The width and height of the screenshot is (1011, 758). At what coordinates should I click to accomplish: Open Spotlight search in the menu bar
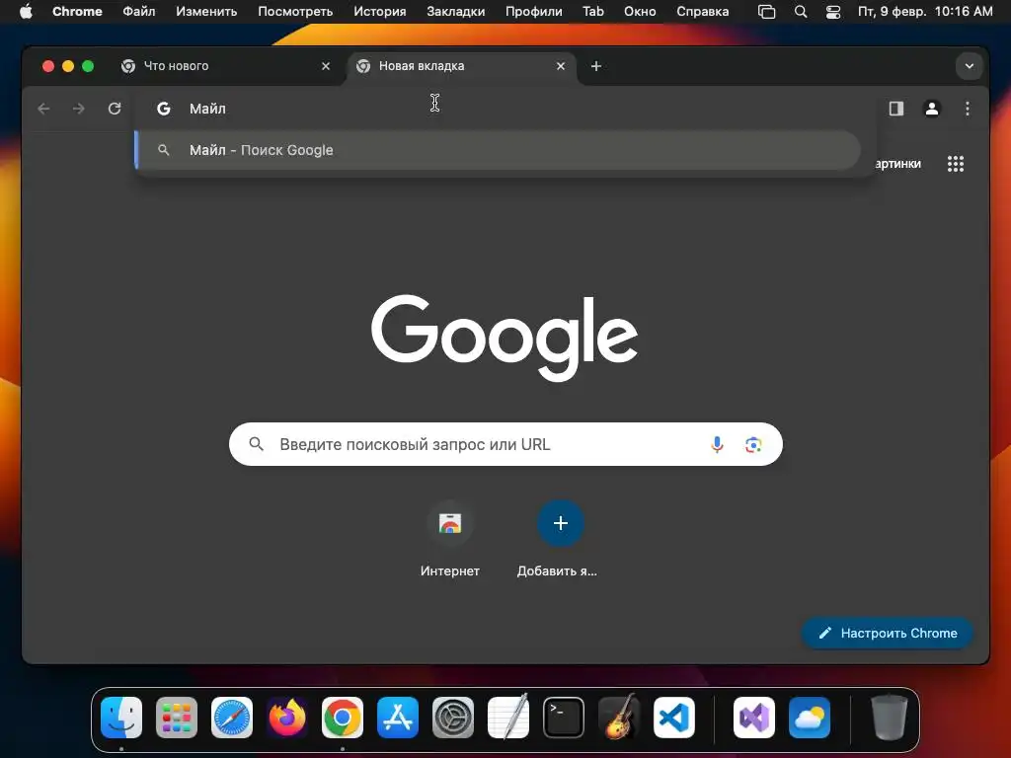(x=800, y=12)
